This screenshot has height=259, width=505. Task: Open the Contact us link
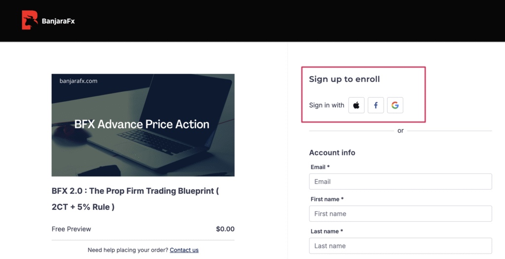coord(184,250)
